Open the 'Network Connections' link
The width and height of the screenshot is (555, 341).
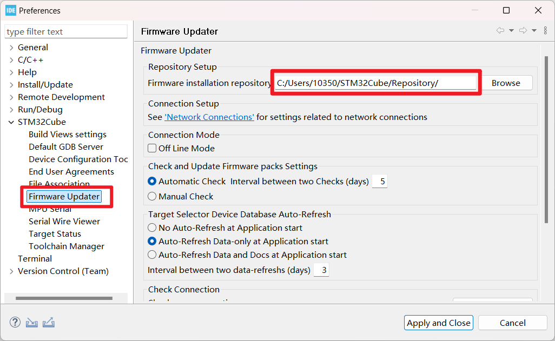click(x=209, y=117)
